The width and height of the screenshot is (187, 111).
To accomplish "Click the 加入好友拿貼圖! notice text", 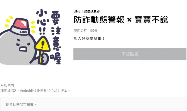I will (x=89, y=39).
